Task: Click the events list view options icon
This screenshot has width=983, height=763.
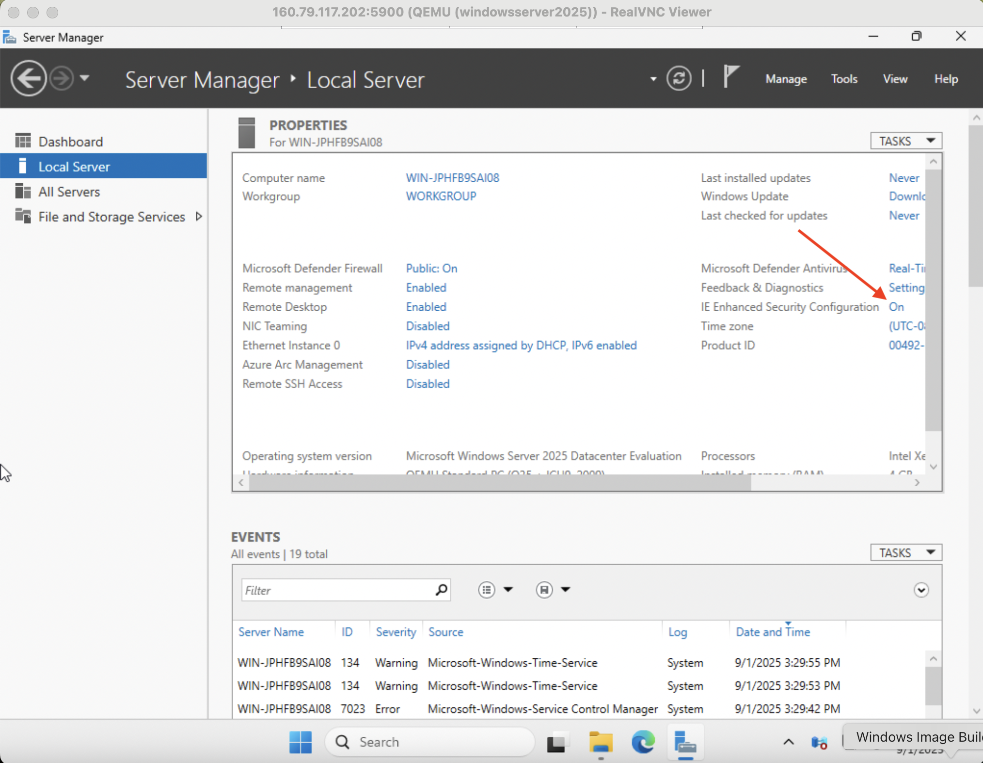Action: (486, 590)
